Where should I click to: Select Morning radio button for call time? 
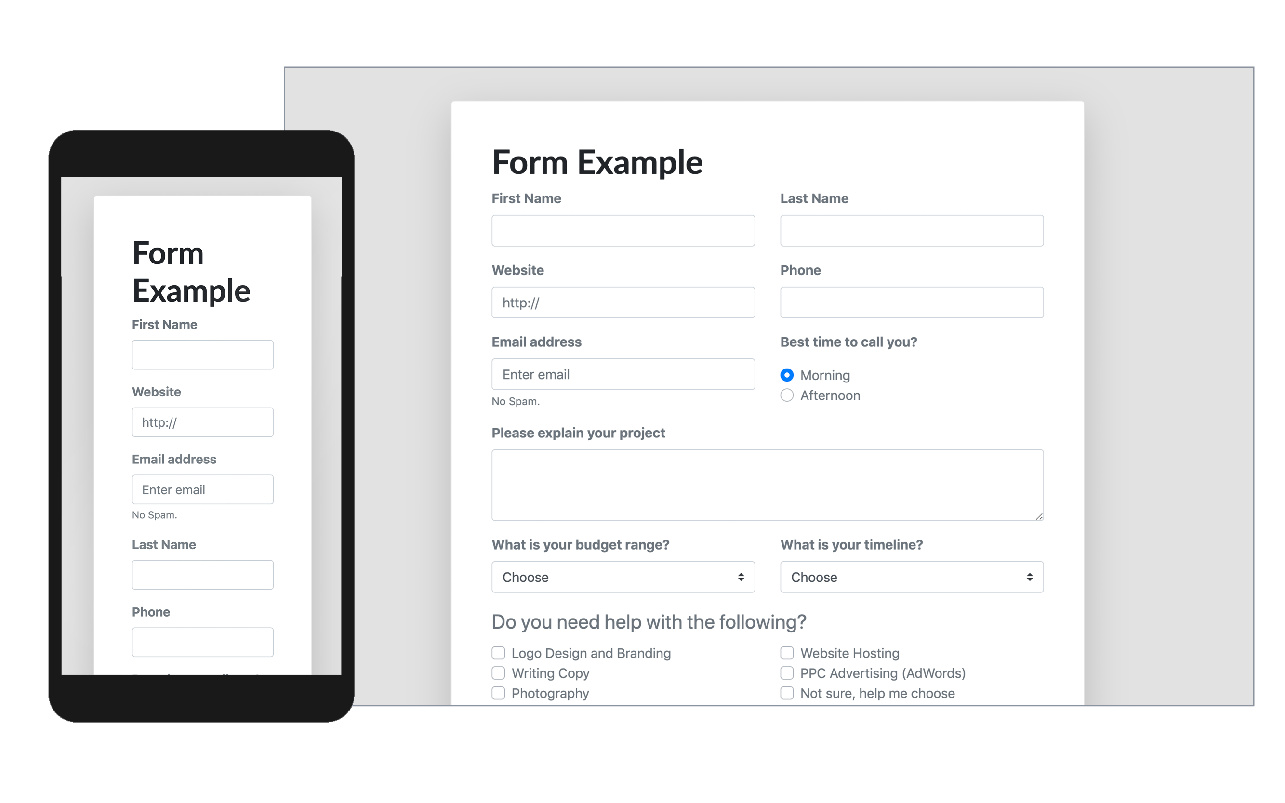click(788, 376)
